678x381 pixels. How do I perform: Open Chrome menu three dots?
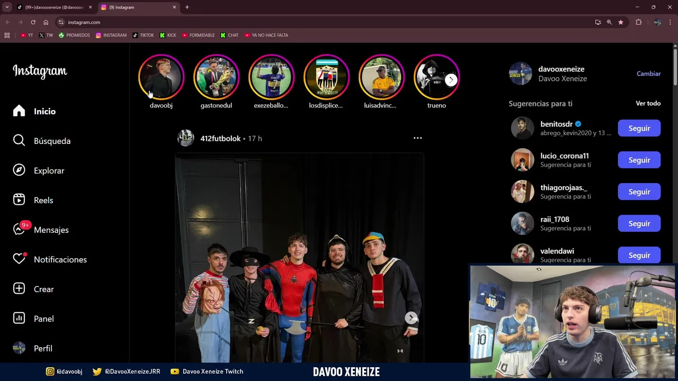671,22
